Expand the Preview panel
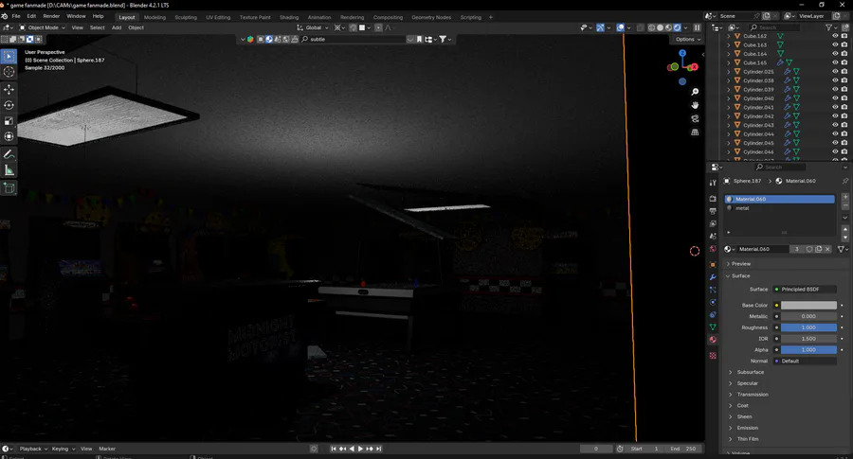 click(x=740, y=264)
